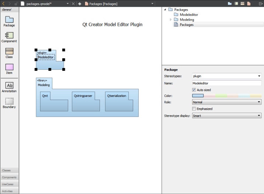
Task: Click the blue package toolbar icon
Action: [230, 3]
